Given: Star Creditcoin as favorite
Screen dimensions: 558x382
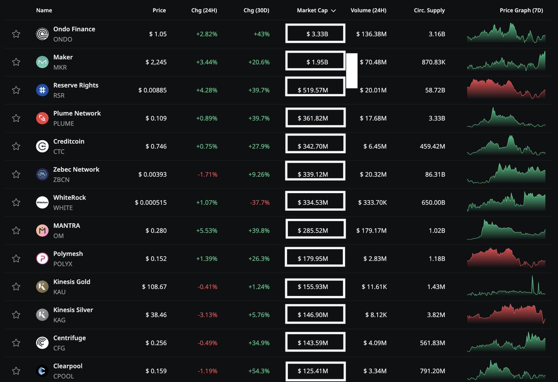Looking at the screenshot, I should click(16, 146).
